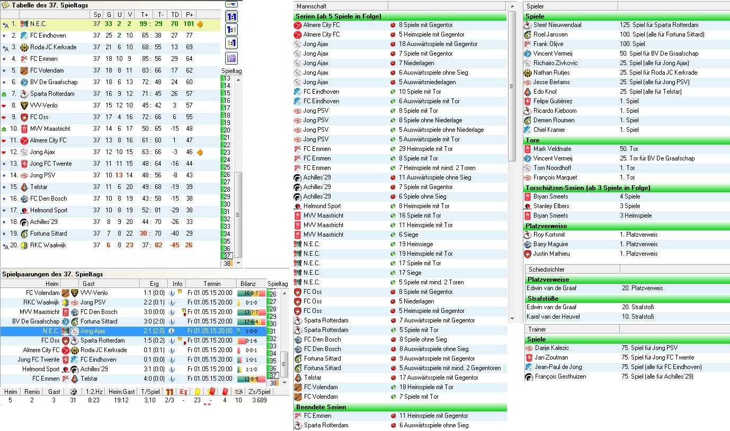Click the N.E.C. club crest in the table
This screenshot has width=730, height=431.
coord(24,24)
